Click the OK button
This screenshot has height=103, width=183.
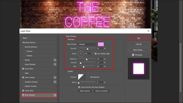[x=139, y=38]
